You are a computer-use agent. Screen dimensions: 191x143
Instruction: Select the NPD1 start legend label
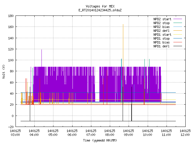point(162,35)
